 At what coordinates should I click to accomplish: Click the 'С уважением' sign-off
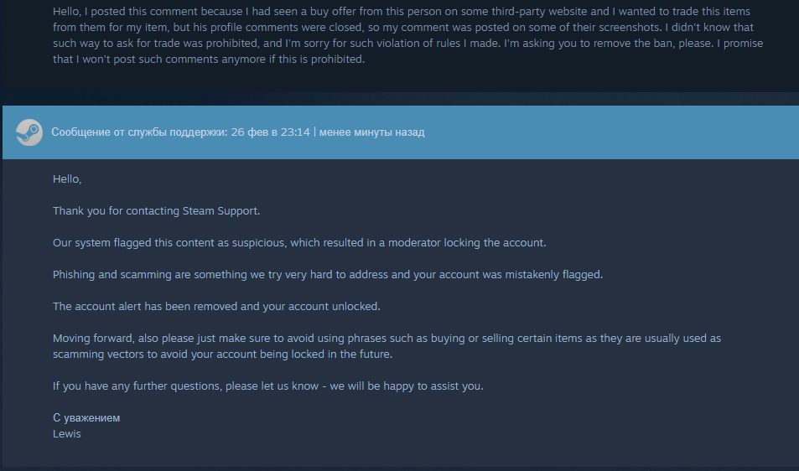pos(86,418)
